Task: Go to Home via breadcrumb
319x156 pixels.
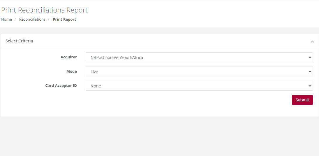Action: click(6, 19)
